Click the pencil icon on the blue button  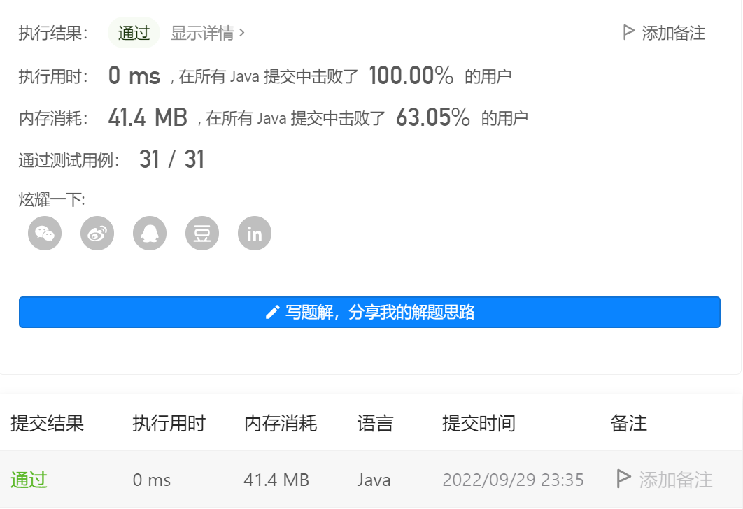(x=273, y=312)
